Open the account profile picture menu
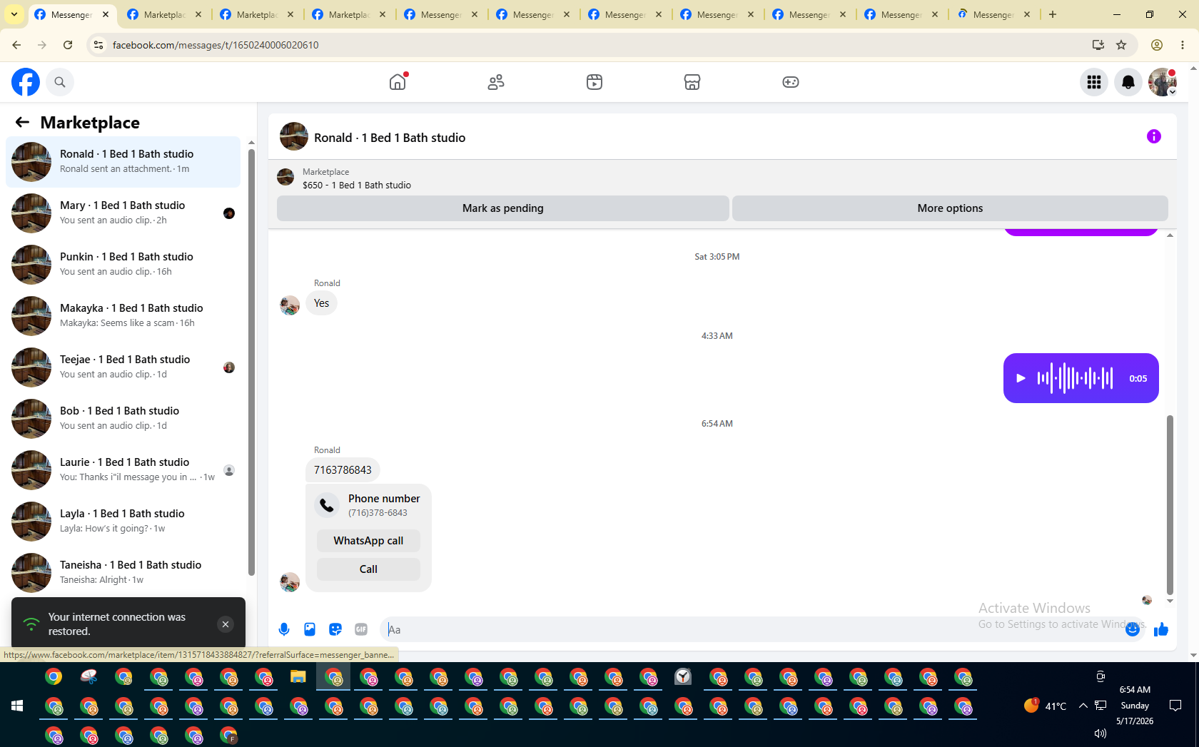Viewport: 1199px width, 747px height. (1163, 82)
